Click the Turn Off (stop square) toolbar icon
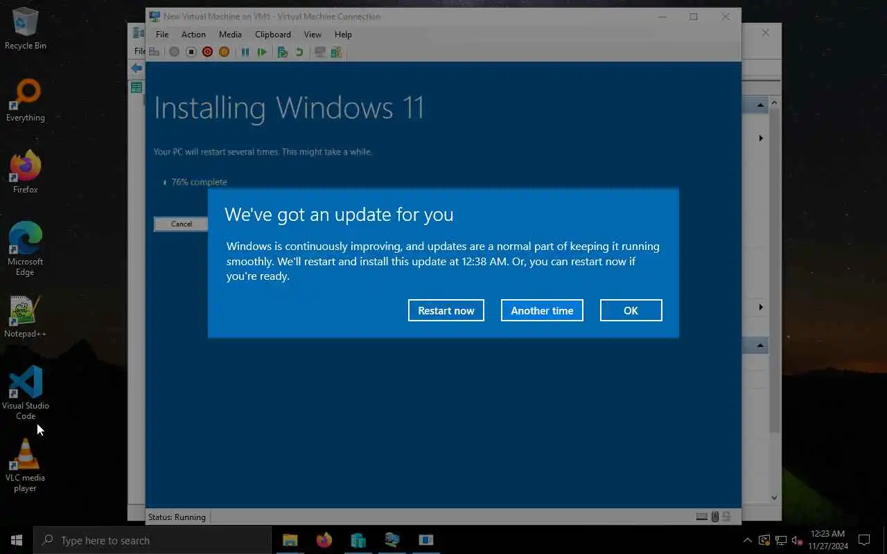The width and height of the screenshot is (887, 554). (191, 52)
